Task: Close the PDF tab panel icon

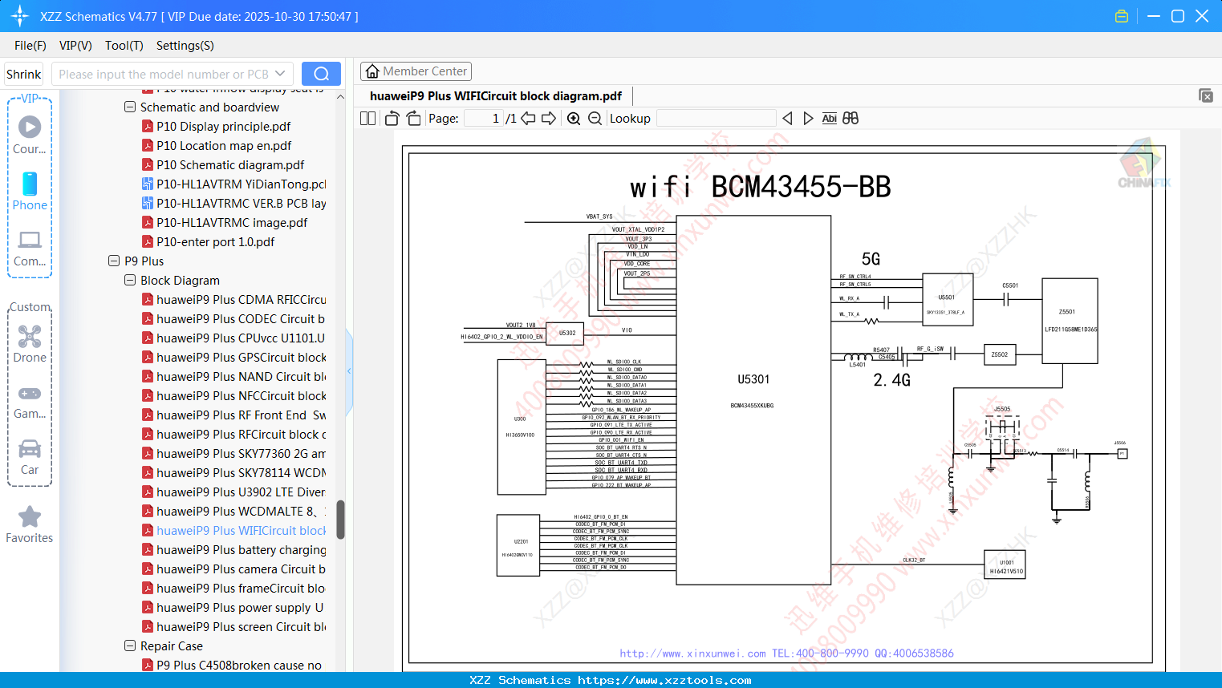Action: [x=1206, y=95]
